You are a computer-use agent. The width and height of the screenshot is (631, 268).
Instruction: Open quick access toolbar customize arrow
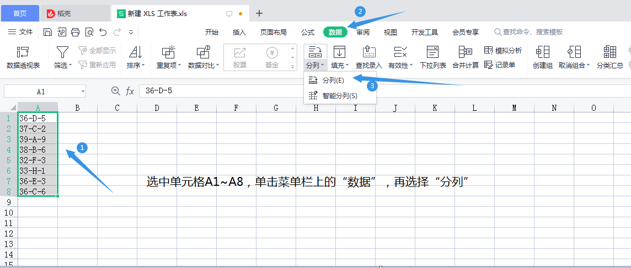click(131, 32)
